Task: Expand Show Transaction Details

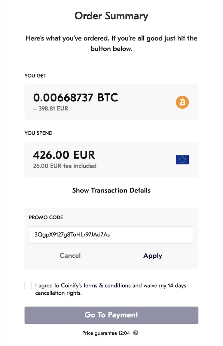Action: click(x=111, y=190)
